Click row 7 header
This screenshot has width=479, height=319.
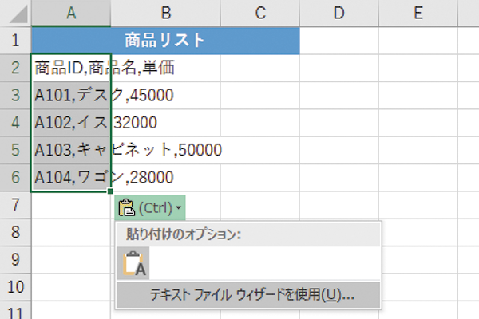click(x=15, y=204)
